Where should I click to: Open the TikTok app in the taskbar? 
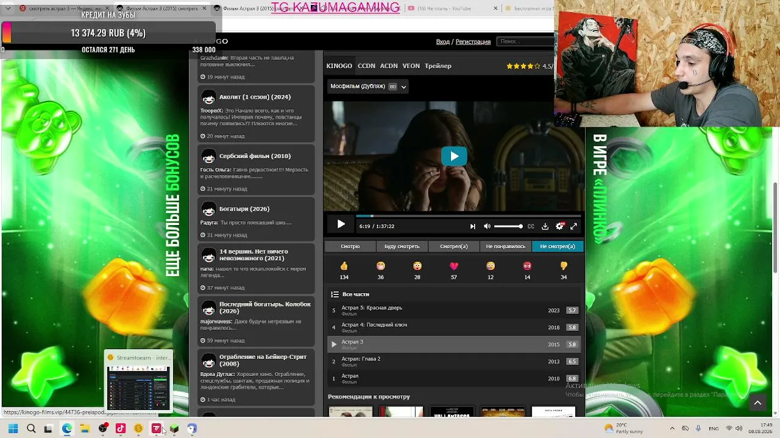click(x=120, y=429)
